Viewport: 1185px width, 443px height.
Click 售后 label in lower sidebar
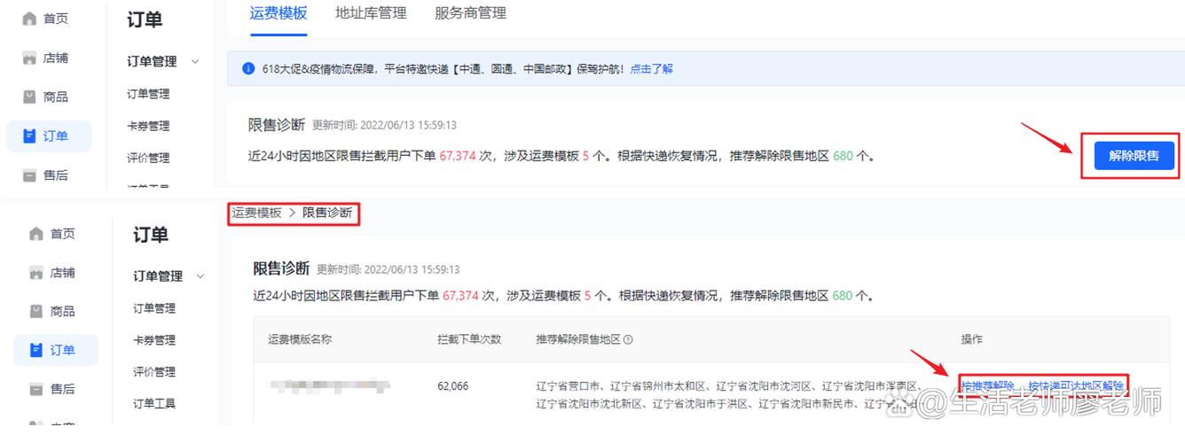coord(62,389)
